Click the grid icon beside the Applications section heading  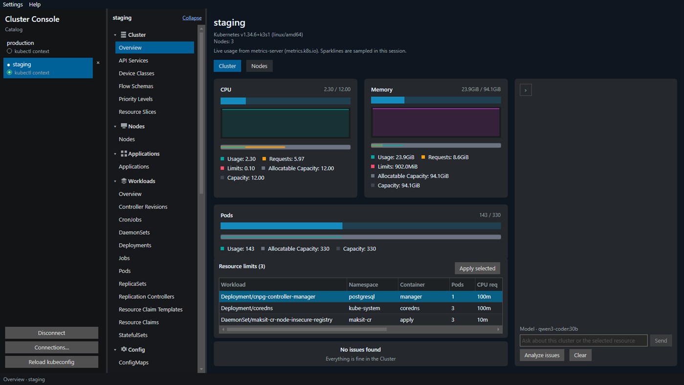[x=124, y=154]
